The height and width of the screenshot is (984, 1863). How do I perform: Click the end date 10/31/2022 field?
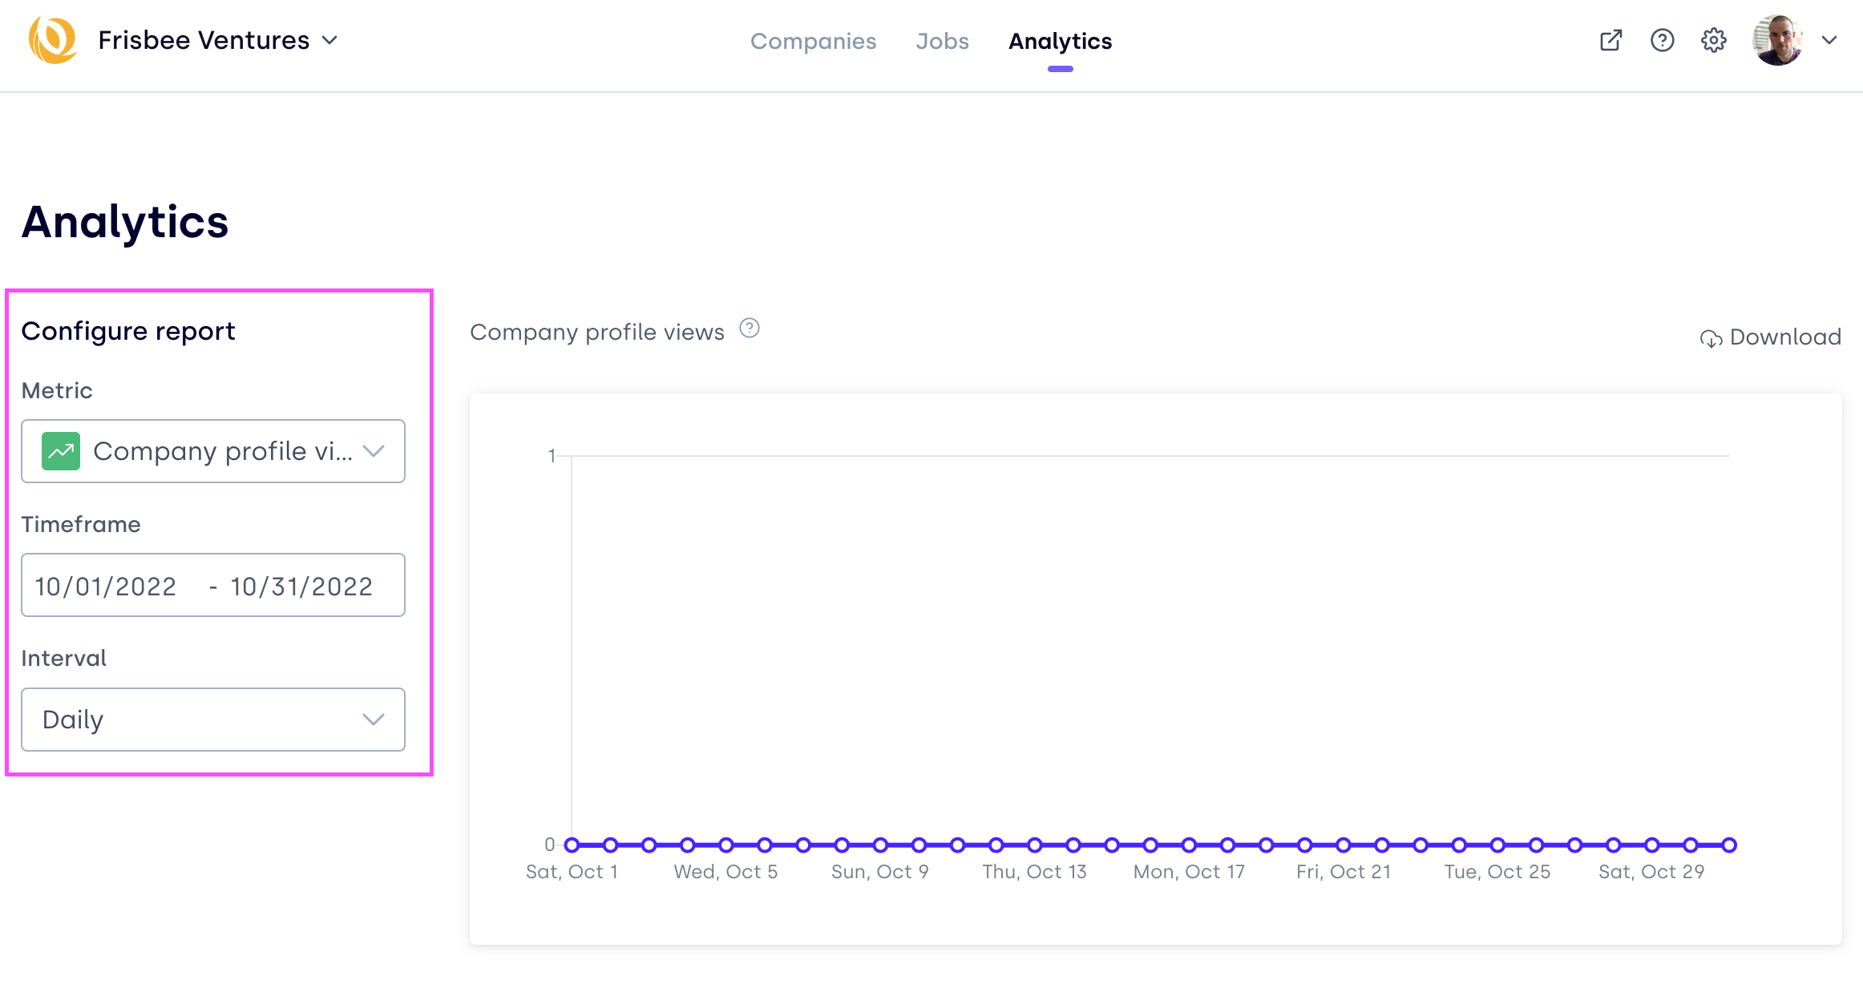[x=301, y=587]
